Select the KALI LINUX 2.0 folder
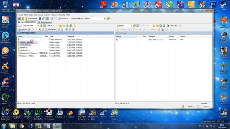 [x=26, y=45]
